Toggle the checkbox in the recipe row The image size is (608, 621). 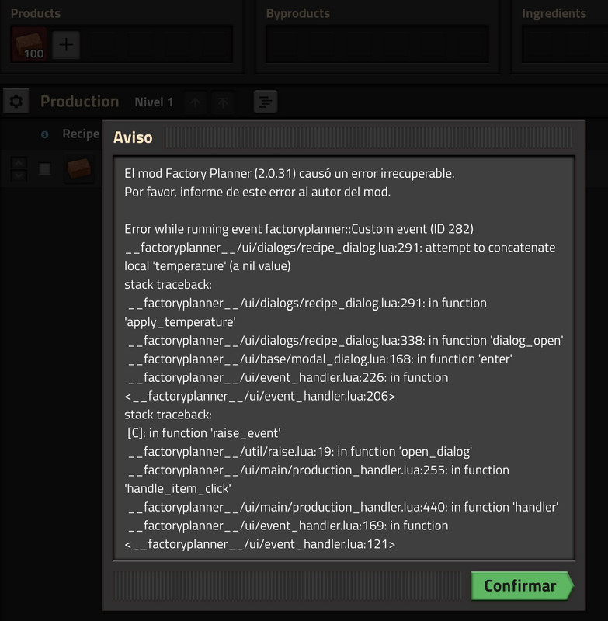pyautogui.click(x=45, y=169)
